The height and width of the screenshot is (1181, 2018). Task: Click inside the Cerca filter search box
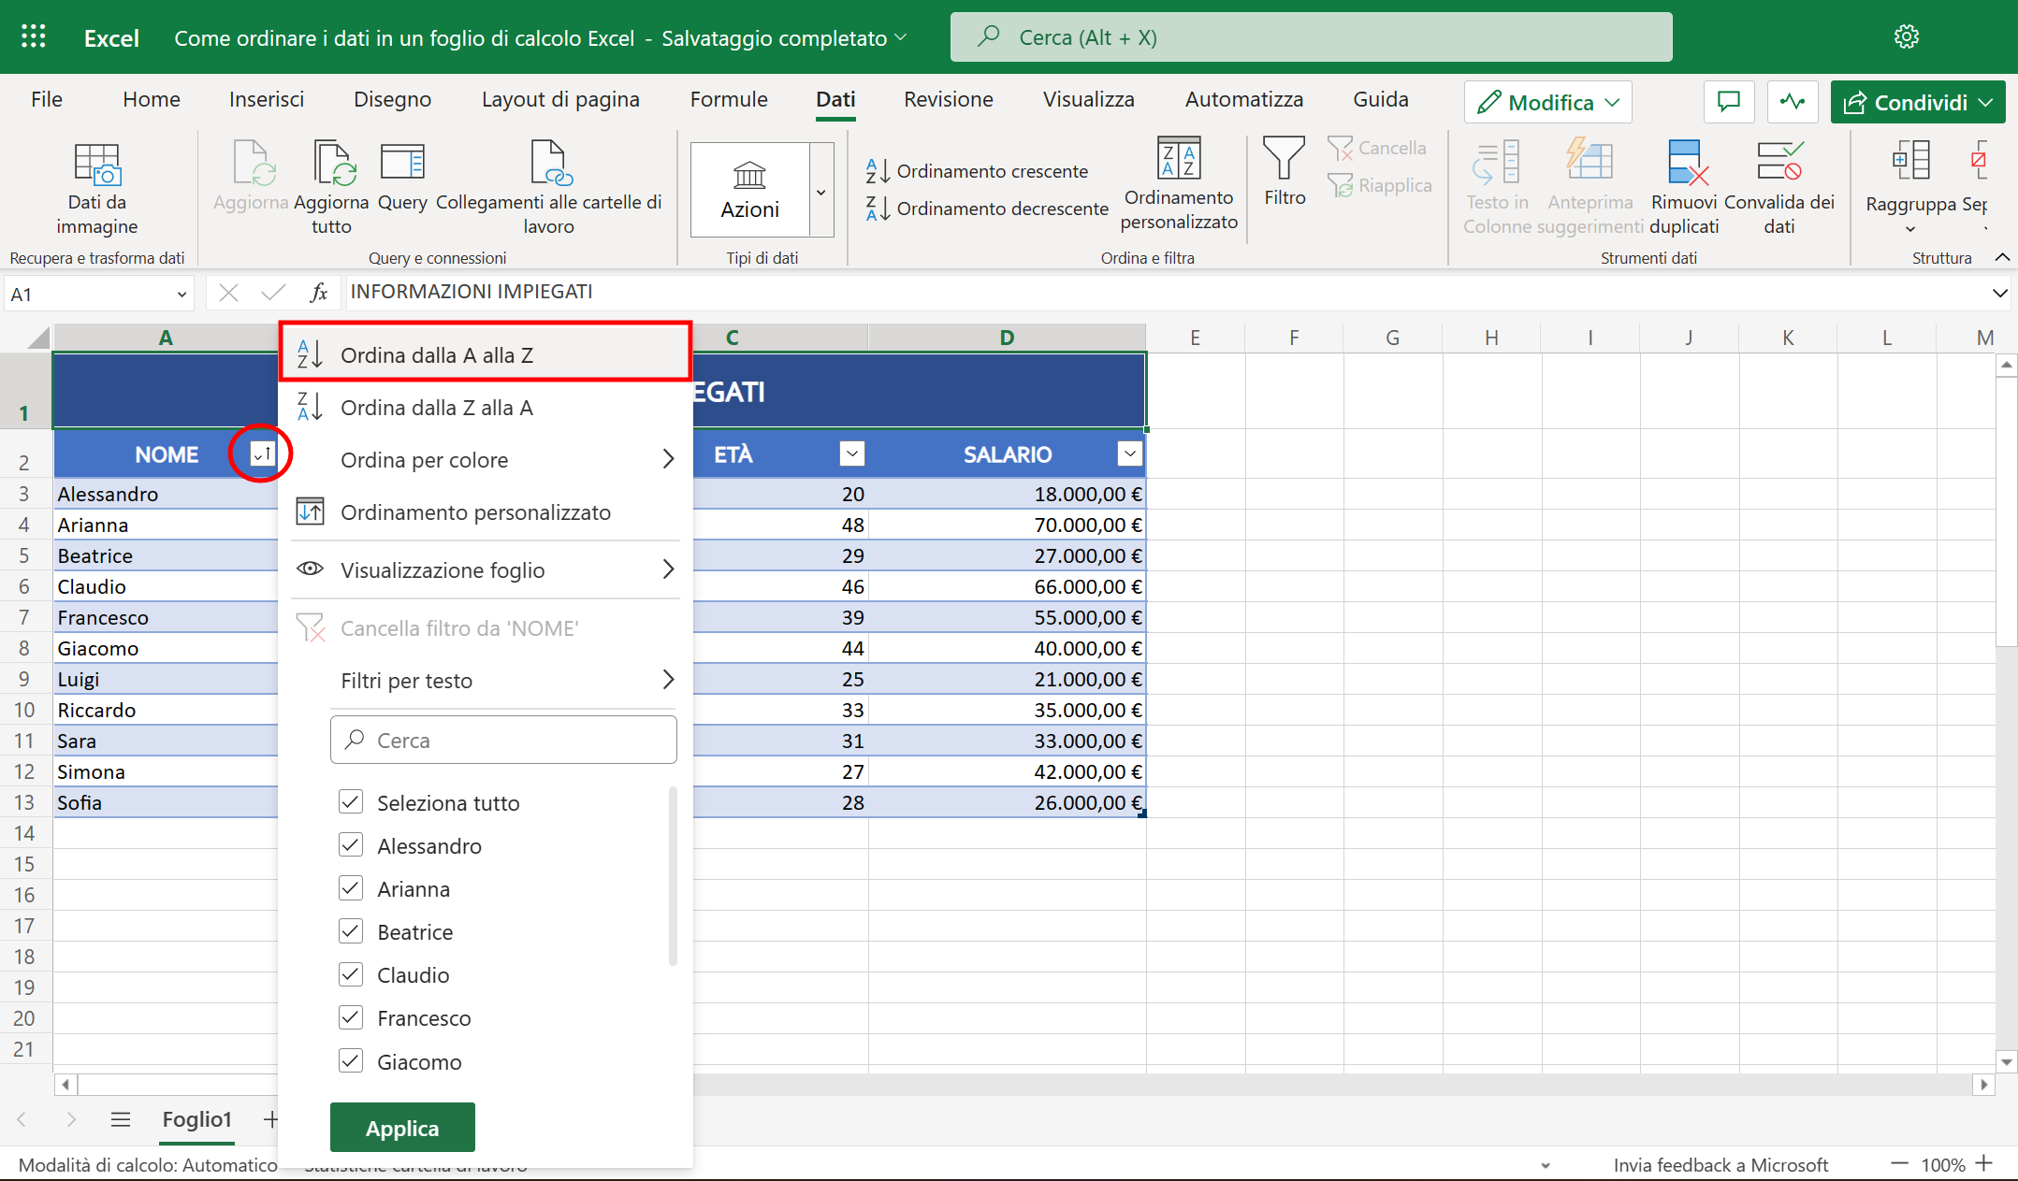(x=502, y=739)
